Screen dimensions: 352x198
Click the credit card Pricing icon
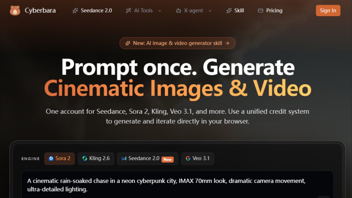coord(261,11)
